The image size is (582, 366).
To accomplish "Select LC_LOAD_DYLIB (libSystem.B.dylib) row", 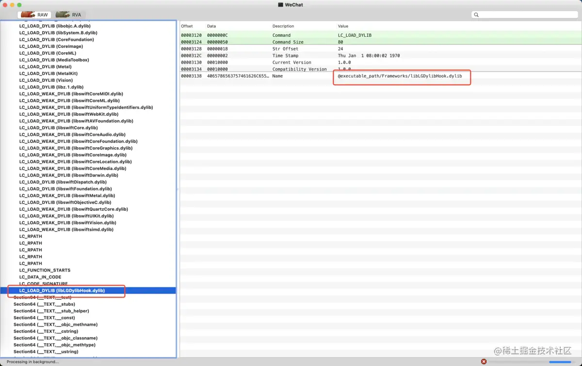I will pyautogui.click(x=58, y=33).
